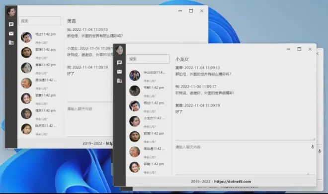Click the microphone icon in 小龙女 chat input

coord(313,147)
